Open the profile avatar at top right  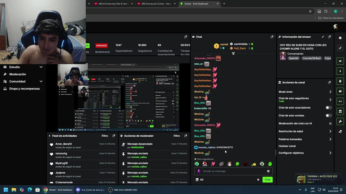tap(336, 27)
